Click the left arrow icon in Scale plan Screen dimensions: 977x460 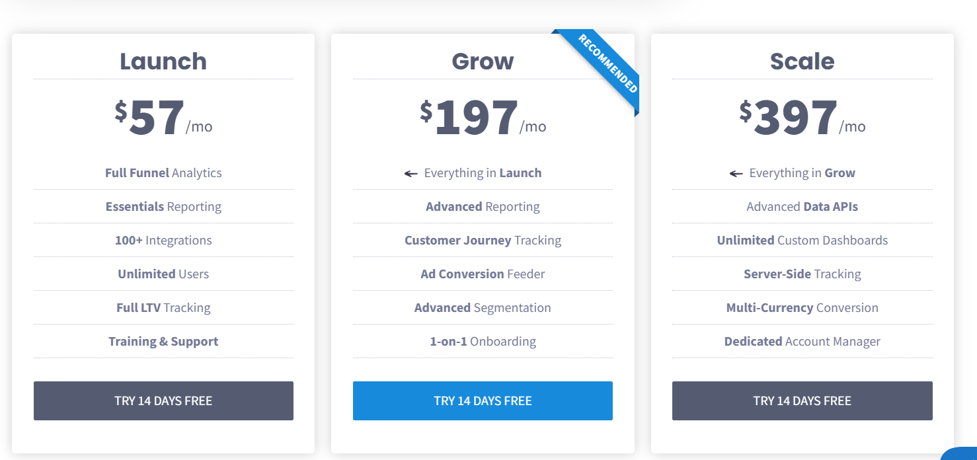[736, 174]
